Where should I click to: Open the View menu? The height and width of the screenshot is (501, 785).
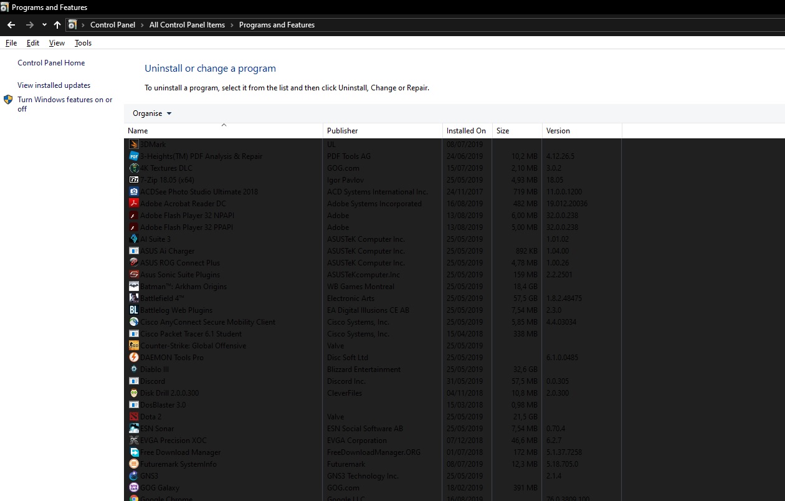pos(57,43)
